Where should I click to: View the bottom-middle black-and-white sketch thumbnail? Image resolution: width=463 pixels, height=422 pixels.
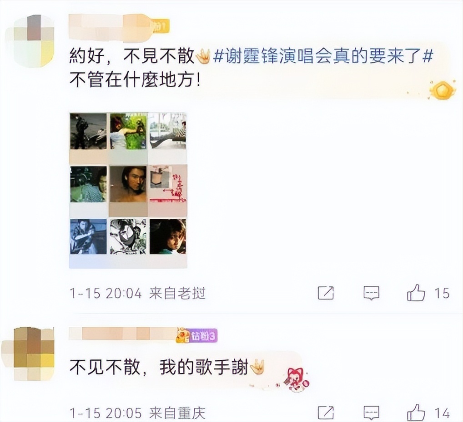(x=128, y=236)
